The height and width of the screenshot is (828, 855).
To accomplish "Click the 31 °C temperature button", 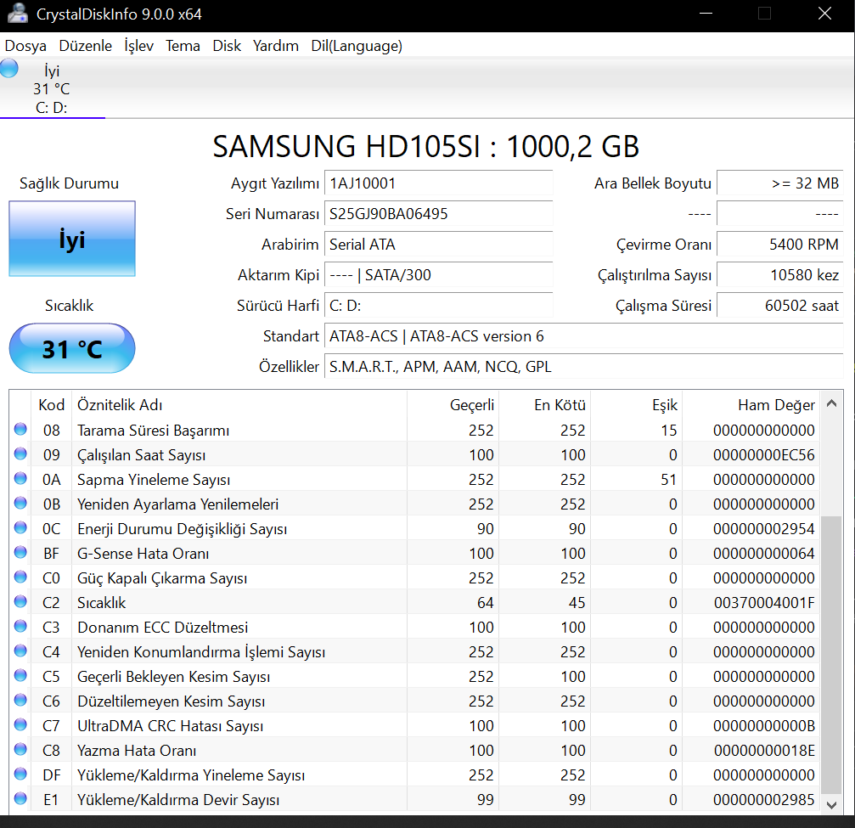I will [x=72, y=349].
